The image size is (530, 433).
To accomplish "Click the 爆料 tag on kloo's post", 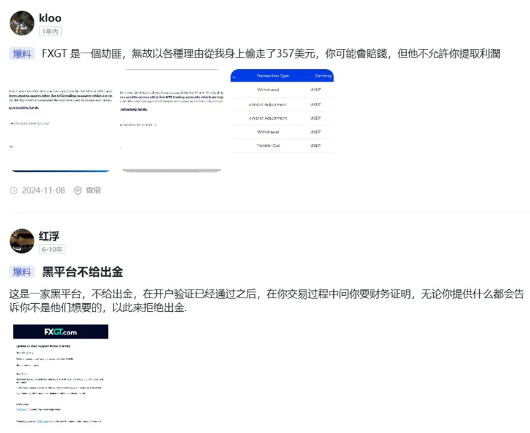I will coord(22,54).
